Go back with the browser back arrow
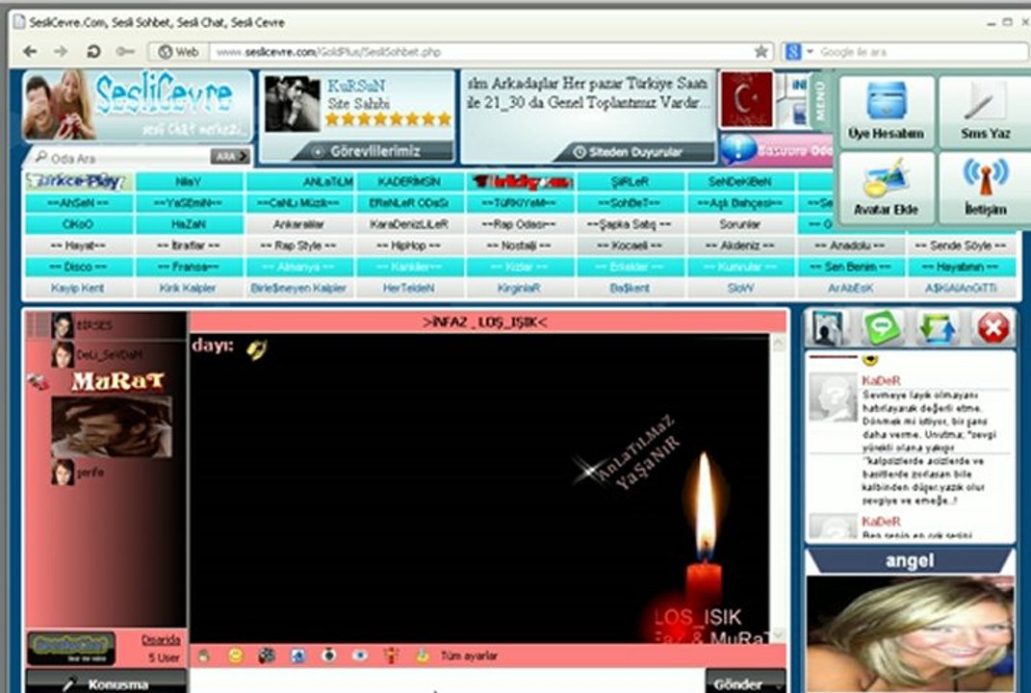Viewport: 1031px width, 693px height. tap(30, 51)
